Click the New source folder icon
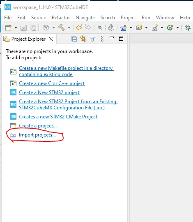Screen dimensions: 193x222 pos(139,28)
